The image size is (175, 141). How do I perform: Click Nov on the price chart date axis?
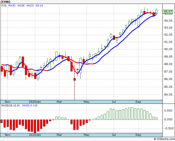pyautogui.click(x=8, y=102)
